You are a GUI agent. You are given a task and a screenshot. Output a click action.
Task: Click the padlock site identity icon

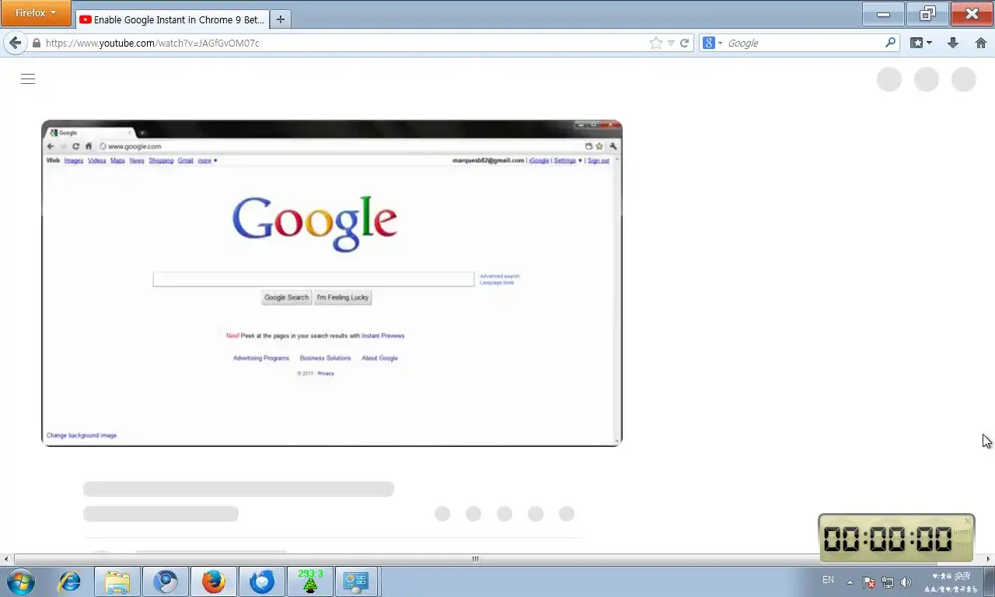point(36,44)
